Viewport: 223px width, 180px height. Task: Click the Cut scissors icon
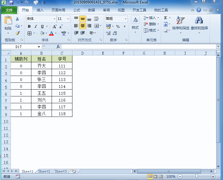pos(17,19)
